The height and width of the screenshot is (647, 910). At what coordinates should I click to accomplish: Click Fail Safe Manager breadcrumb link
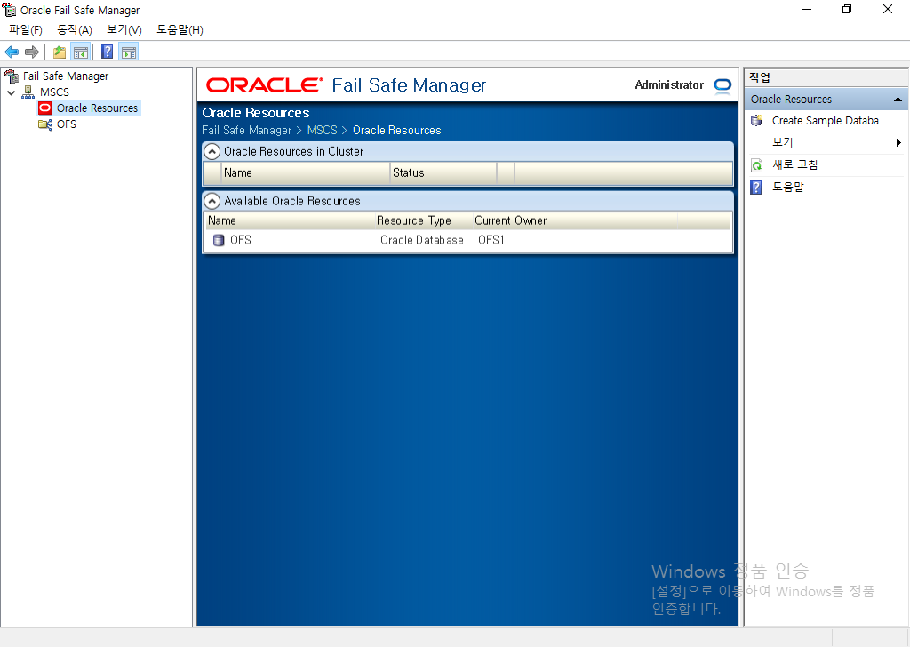[247, 130]
